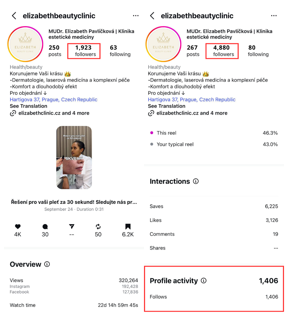
Task: Click the back arrow on left profile
Action: (14, 16)
